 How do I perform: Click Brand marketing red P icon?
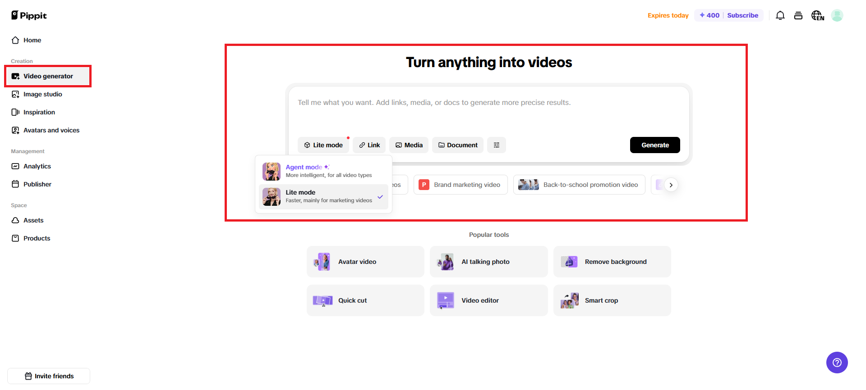[x=424, y=185]
